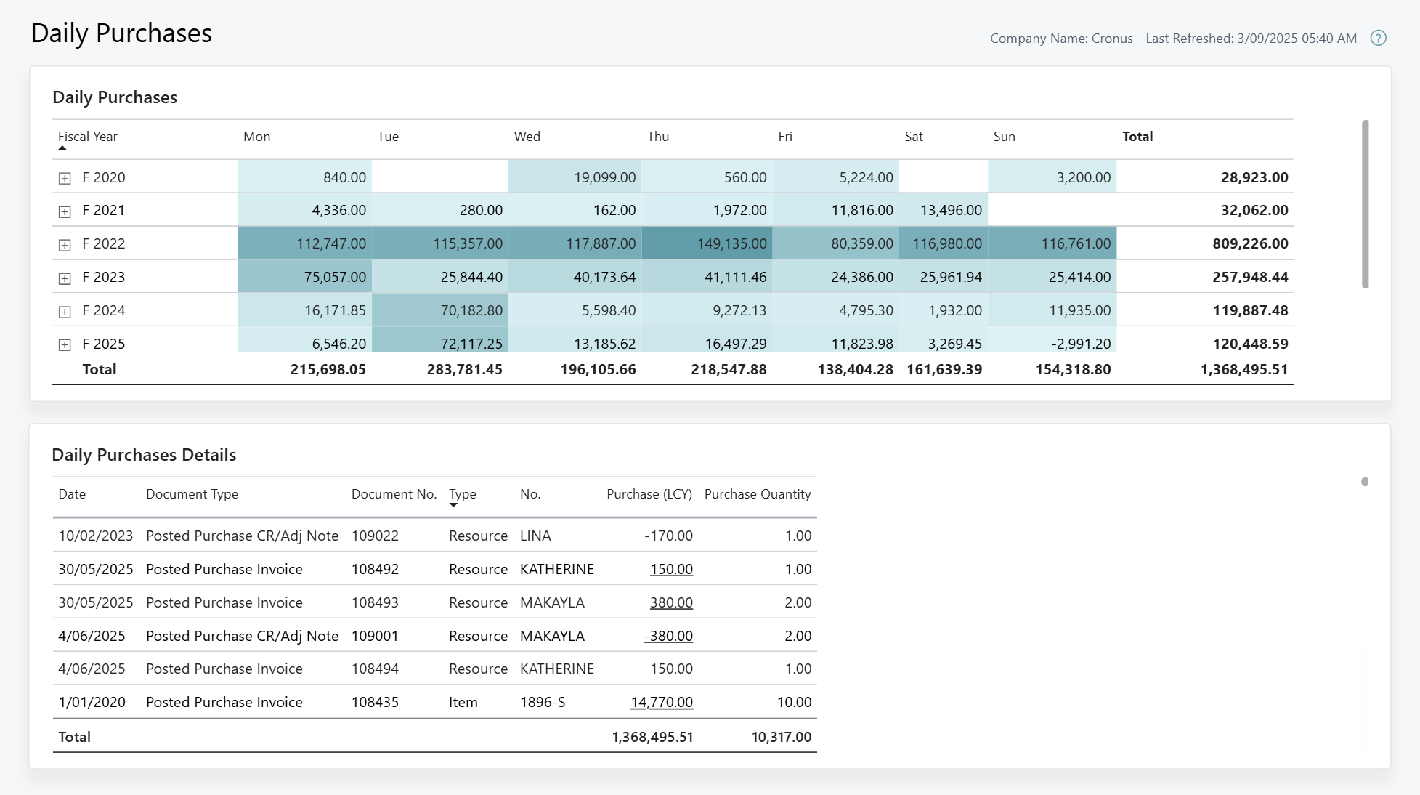The image size is (1420, 795).
Task: Select the F 2023 total value 257,948.44
Action: (1249, 277)
